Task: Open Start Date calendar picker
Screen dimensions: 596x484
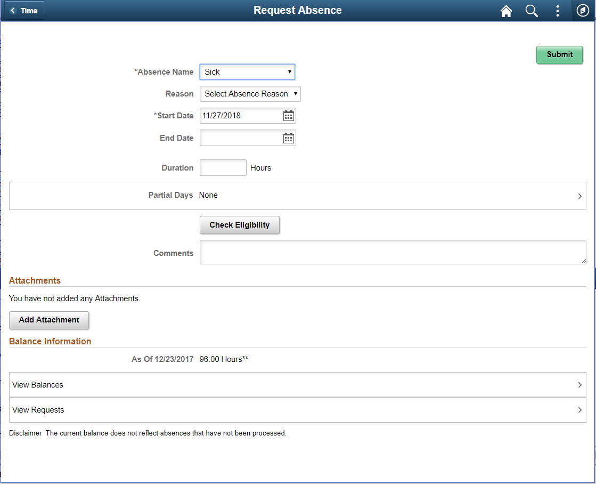Action: (x=289, y=116)
